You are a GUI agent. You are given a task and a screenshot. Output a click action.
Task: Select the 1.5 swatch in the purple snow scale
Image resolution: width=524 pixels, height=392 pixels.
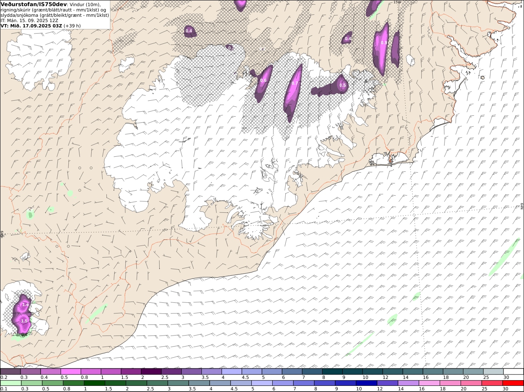pyautogui.click(x=131, y=372)
